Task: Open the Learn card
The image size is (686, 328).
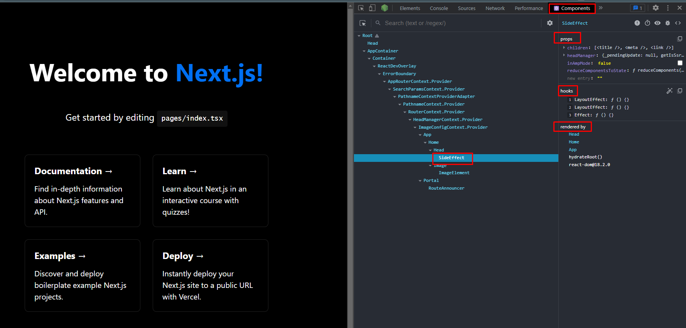Action: click(x=211, y=191)
